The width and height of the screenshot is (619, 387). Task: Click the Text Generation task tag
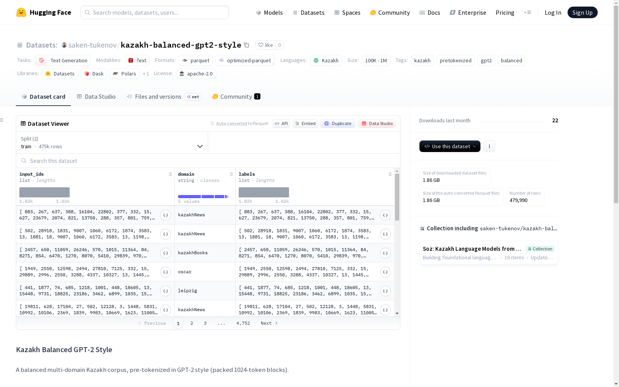(x=63, y=60)
